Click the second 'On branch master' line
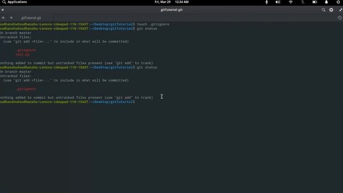Viewport: 343px width, 193px height. point(16,72)
